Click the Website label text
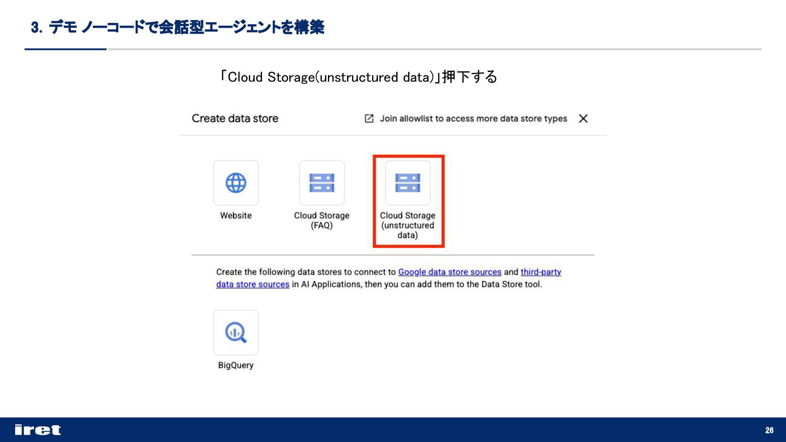786x442 pixels. click(x=236, y=216)
